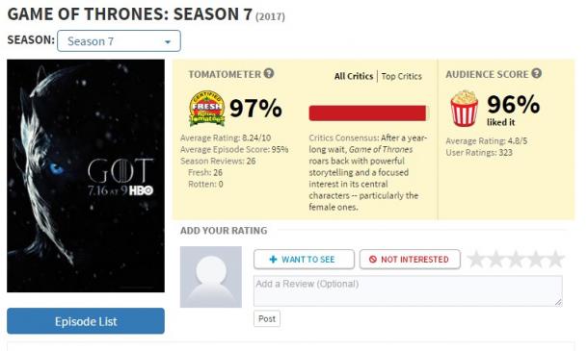Image resolution: width=588 pixels, height=351 pixels.
Task: Switch to the All Critics tab
Action: (354, 76)
